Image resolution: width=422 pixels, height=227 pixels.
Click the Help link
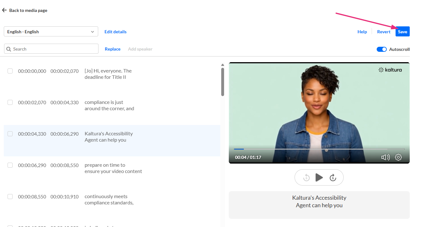(362, 32)
